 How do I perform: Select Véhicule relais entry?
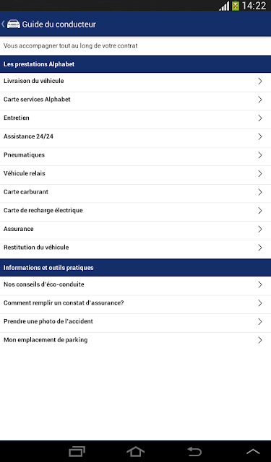tap(135, 173)
